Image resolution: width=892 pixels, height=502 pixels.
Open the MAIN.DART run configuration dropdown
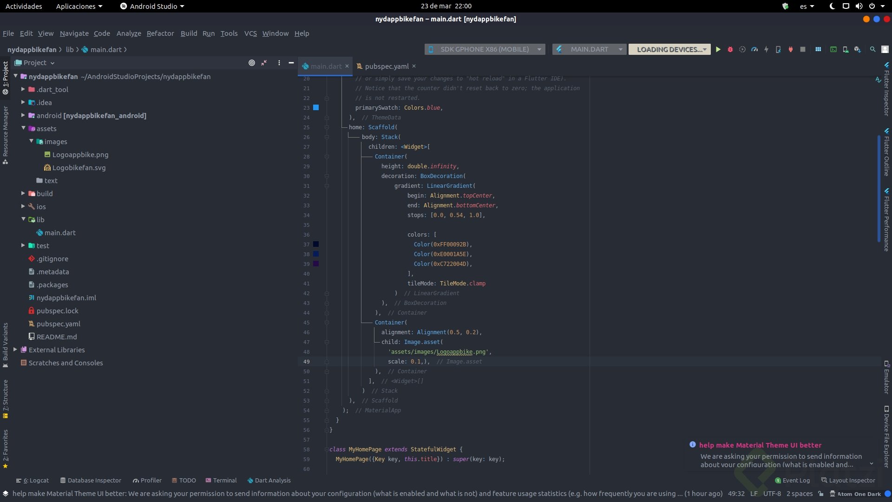click(x=589, y=49)
